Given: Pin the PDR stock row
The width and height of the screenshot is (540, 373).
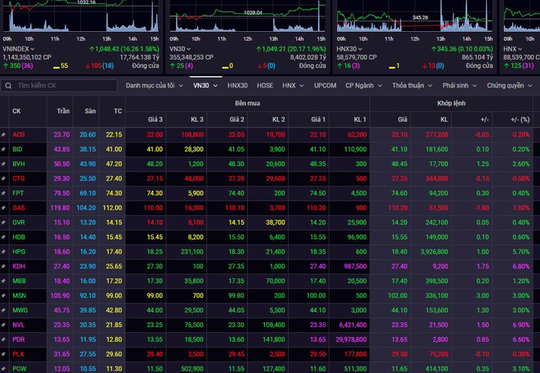Looking at the screenshot, I should 3,339.
